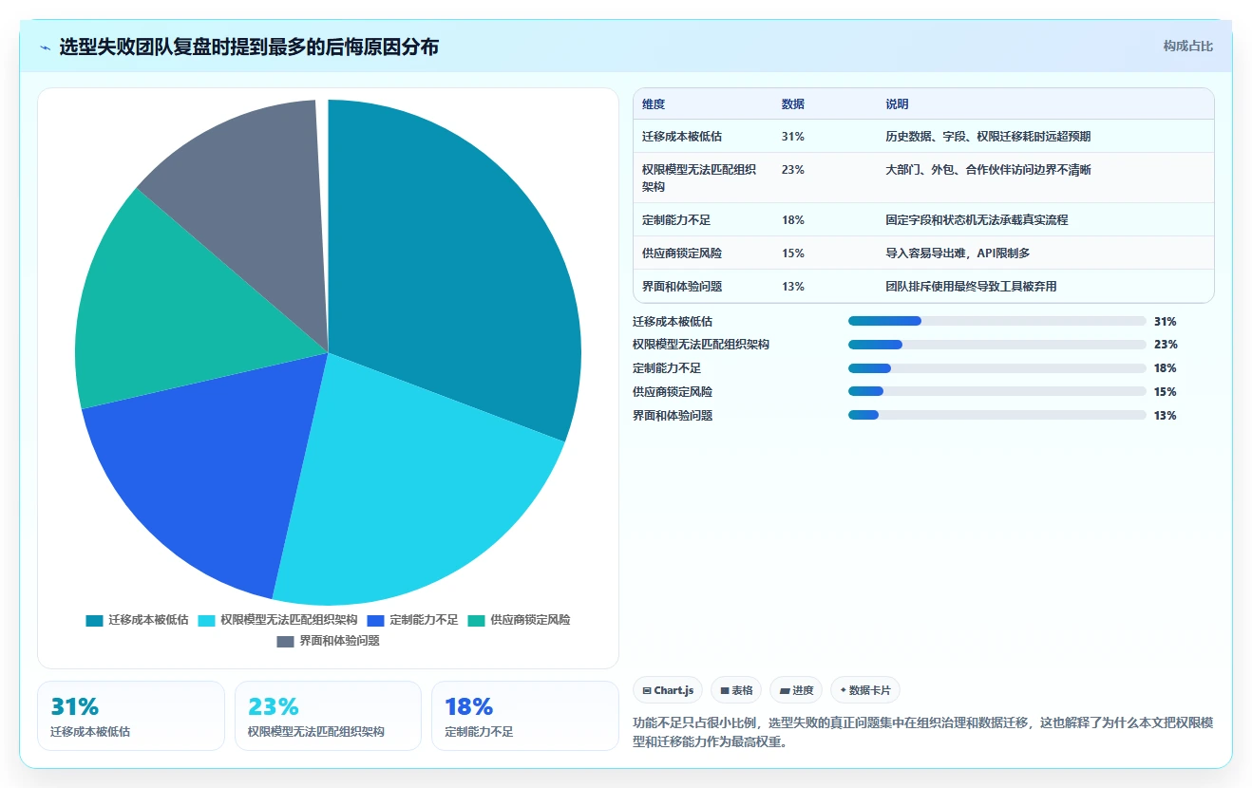Toggle the 定制能力不足 legend entry

(x=412, y=620)
